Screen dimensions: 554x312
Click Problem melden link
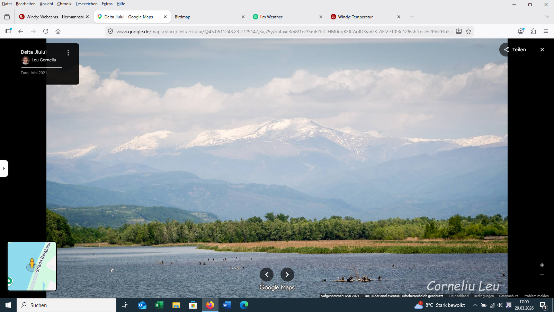tap(536, 296)
